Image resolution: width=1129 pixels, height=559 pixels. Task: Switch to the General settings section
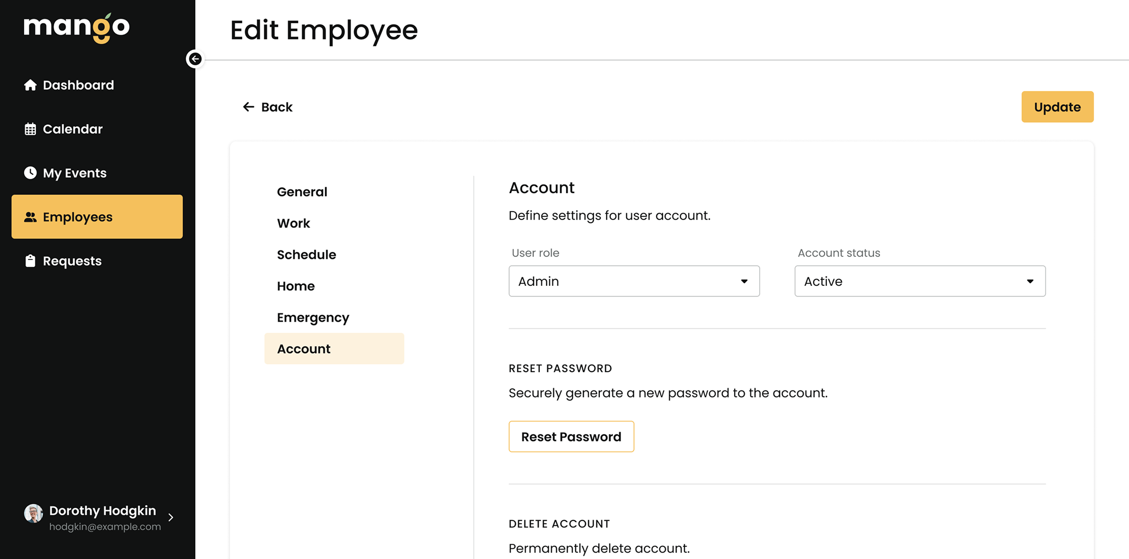point(302,192)
